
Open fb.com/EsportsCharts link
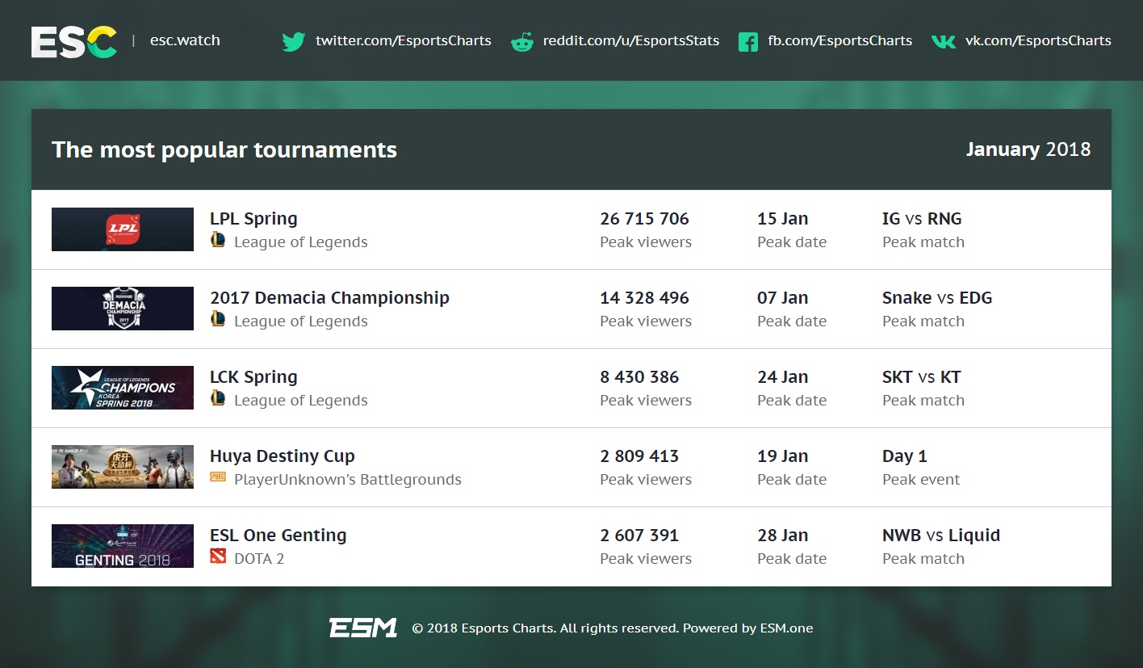tap(839, 40)
